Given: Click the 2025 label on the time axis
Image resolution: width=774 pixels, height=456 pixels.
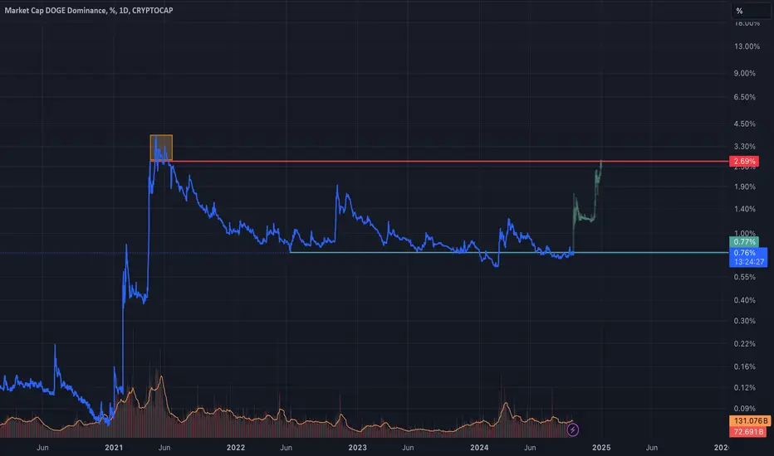Looking at the screenshot, I should click(x=601, y=448).
